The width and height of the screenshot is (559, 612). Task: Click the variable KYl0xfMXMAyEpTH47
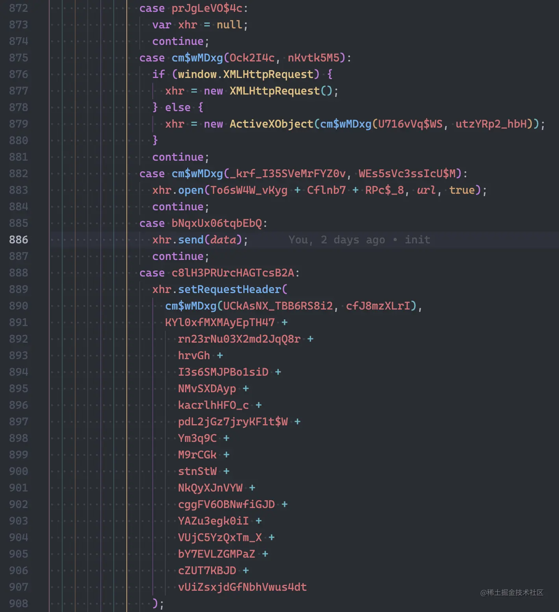[220, 323]
